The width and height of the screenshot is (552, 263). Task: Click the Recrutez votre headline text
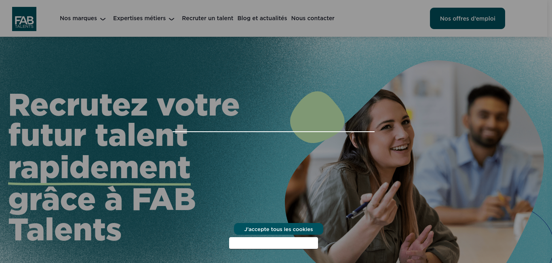tap(124, 105)
